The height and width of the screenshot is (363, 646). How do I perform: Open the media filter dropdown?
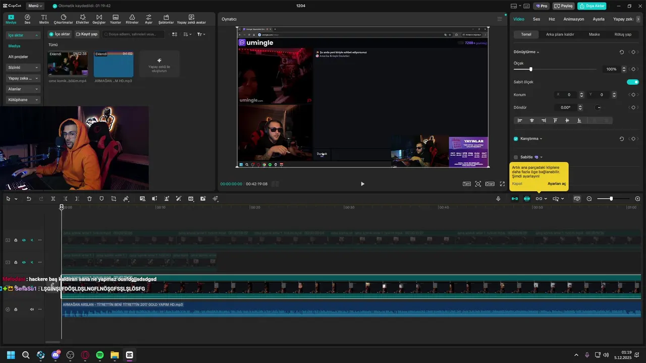pyautogui.click(x=200, y=34)
